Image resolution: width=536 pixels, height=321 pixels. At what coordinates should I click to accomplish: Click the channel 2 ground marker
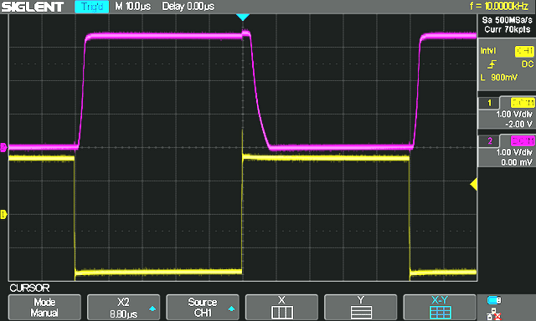[3, 148]
